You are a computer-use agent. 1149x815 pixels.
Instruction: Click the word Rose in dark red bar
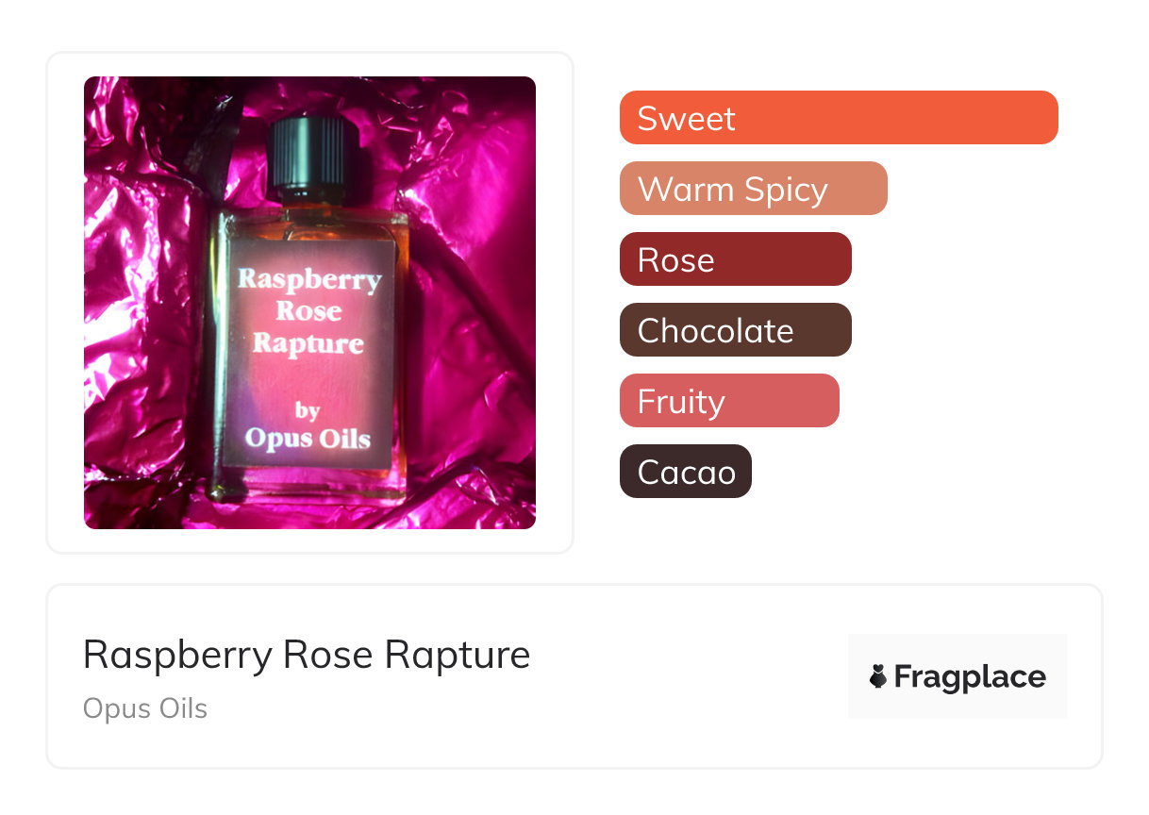click(x=676, y=260)
